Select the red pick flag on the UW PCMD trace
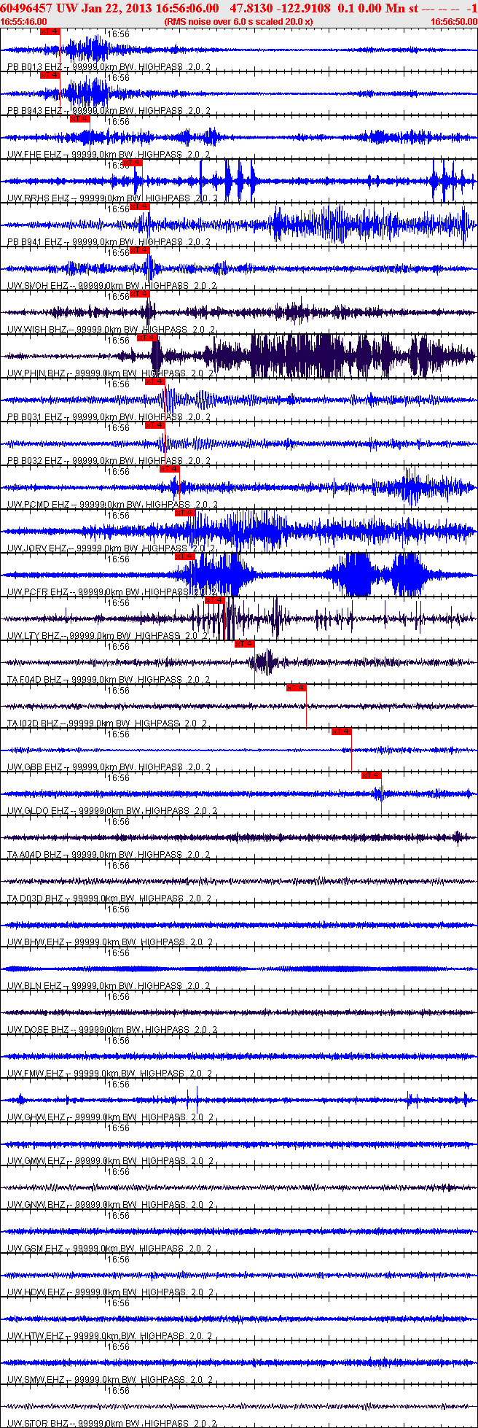The width and height of the screenshot is (478, 1428). pyautogui.click(x=169, y=469)
